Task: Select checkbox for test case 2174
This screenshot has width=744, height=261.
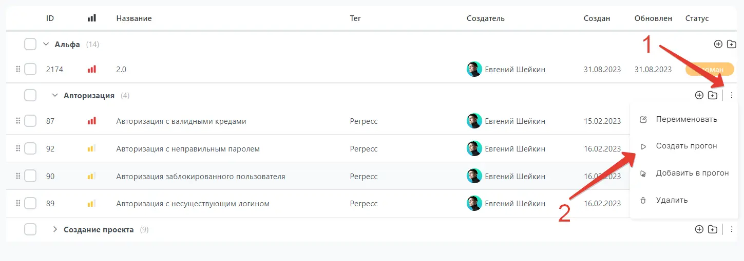Action: pyautogui.click(x=30, y=69)
